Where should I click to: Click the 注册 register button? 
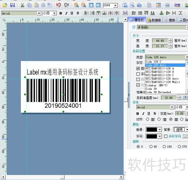click(x=177, y=5)
